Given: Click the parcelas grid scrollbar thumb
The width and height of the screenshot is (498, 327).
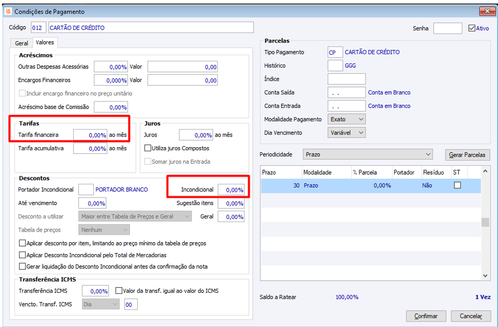Looking at the screenshot, I should pyautogui.click(x=485, y=222).
